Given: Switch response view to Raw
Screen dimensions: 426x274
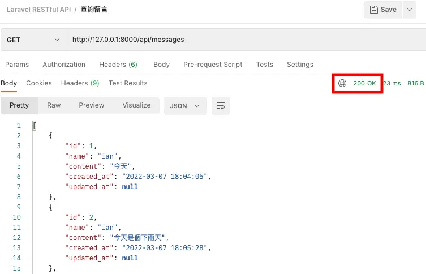Looking at the screenshot, I should point(54,105).
